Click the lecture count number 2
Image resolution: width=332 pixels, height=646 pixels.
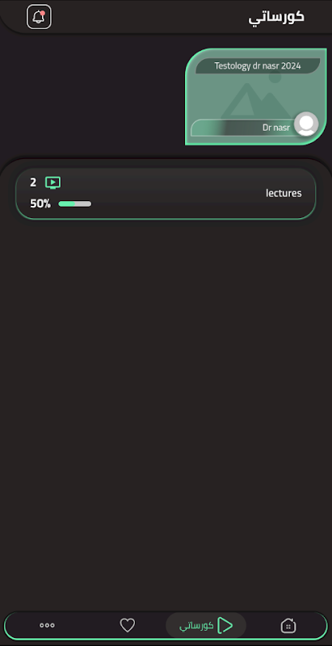pyautogui.click(x=33, y=182)
